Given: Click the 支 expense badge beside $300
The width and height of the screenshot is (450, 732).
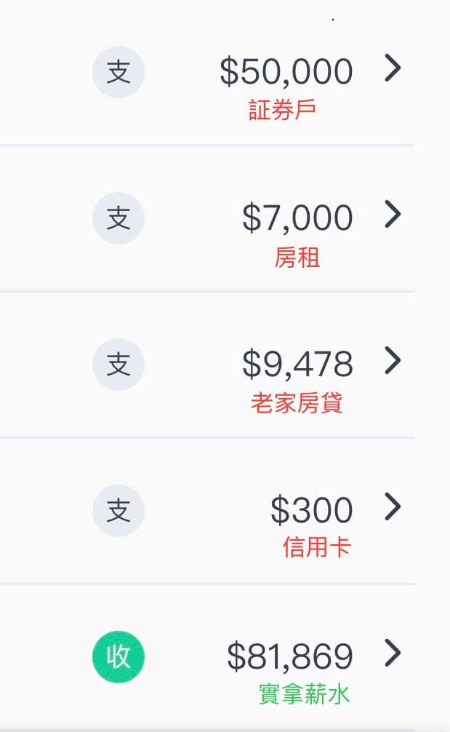Looking at the screenshot, I should coord(118,511).
